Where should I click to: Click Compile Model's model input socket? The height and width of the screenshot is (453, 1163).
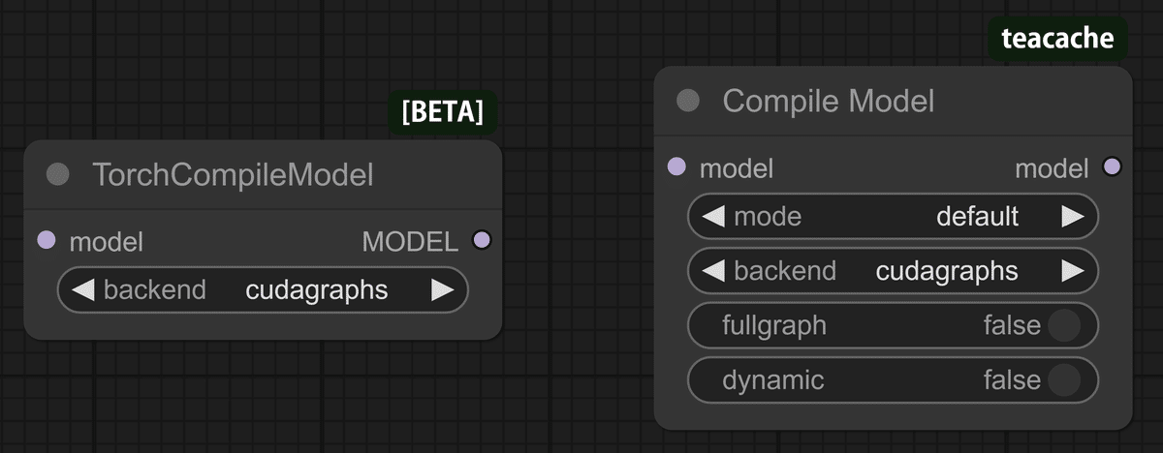point(677,167)
